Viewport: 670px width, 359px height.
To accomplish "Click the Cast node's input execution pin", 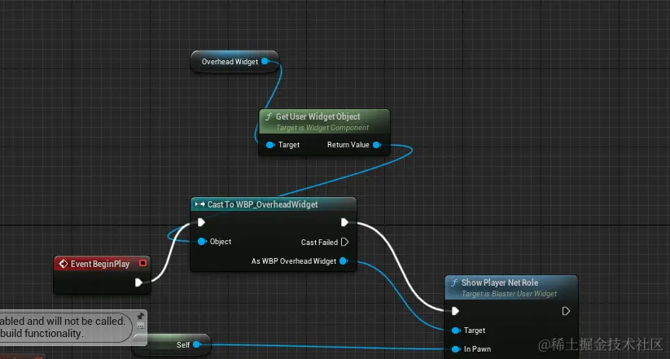I will (x=201, y=222).
